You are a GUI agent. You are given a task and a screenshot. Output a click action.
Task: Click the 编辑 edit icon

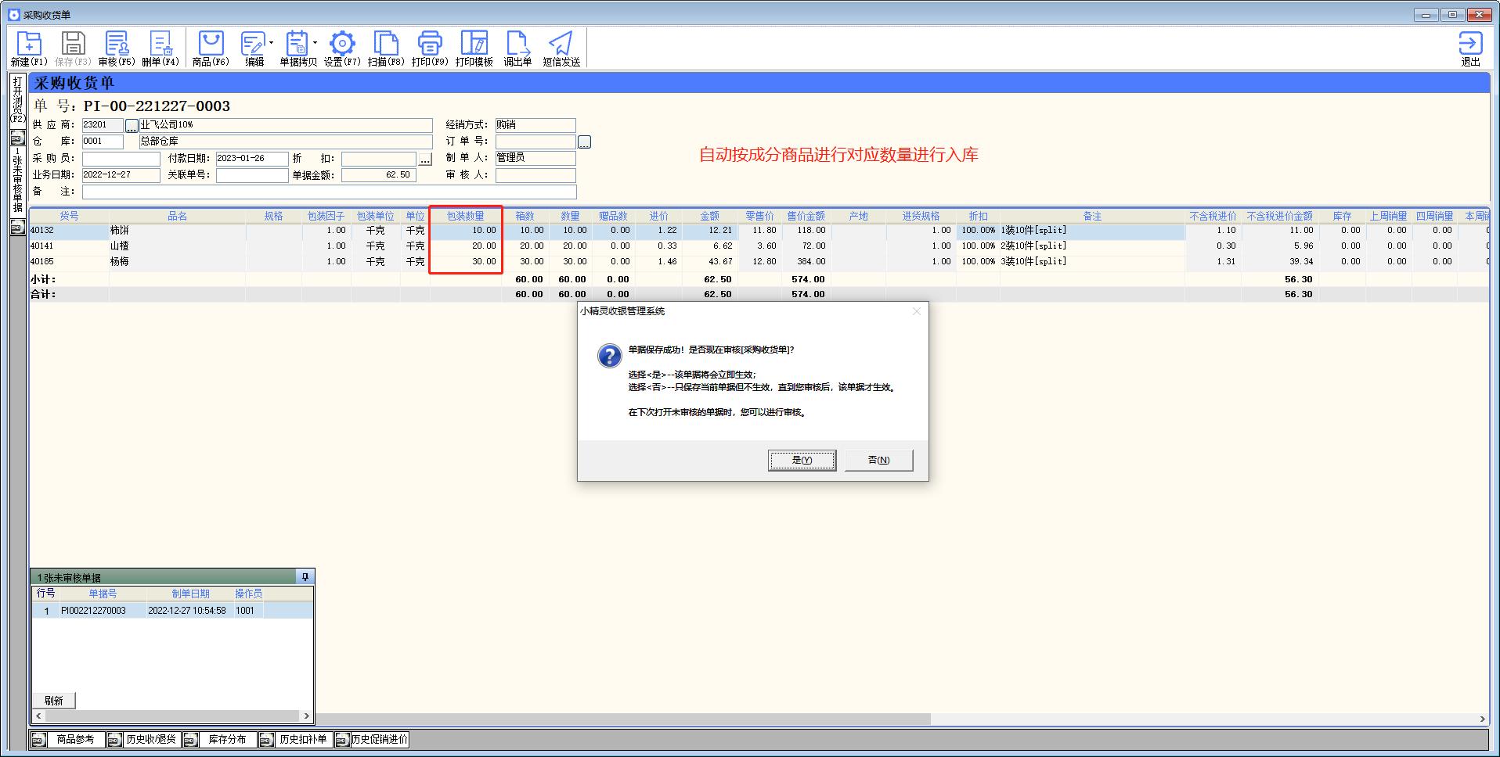click(253, 48)
